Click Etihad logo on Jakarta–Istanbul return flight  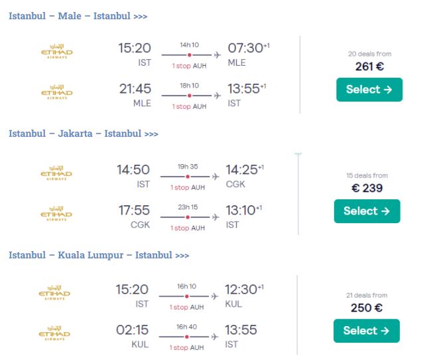56,213
